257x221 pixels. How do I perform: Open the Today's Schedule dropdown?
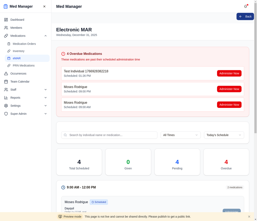coord(224,135)
